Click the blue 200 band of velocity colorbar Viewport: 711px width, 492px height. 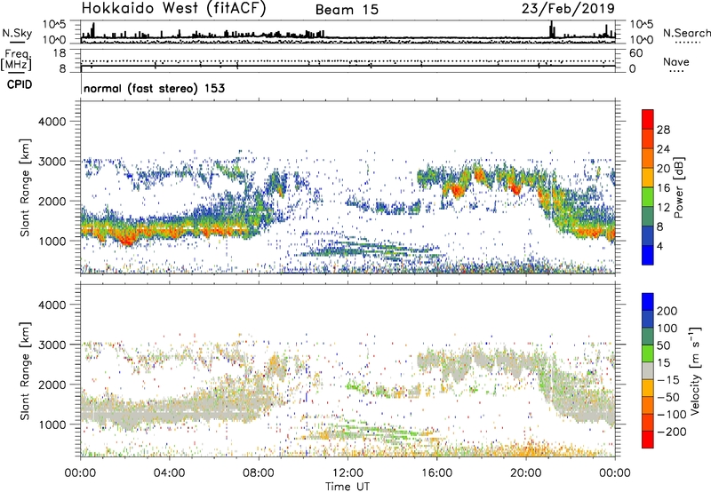[648, 302]
